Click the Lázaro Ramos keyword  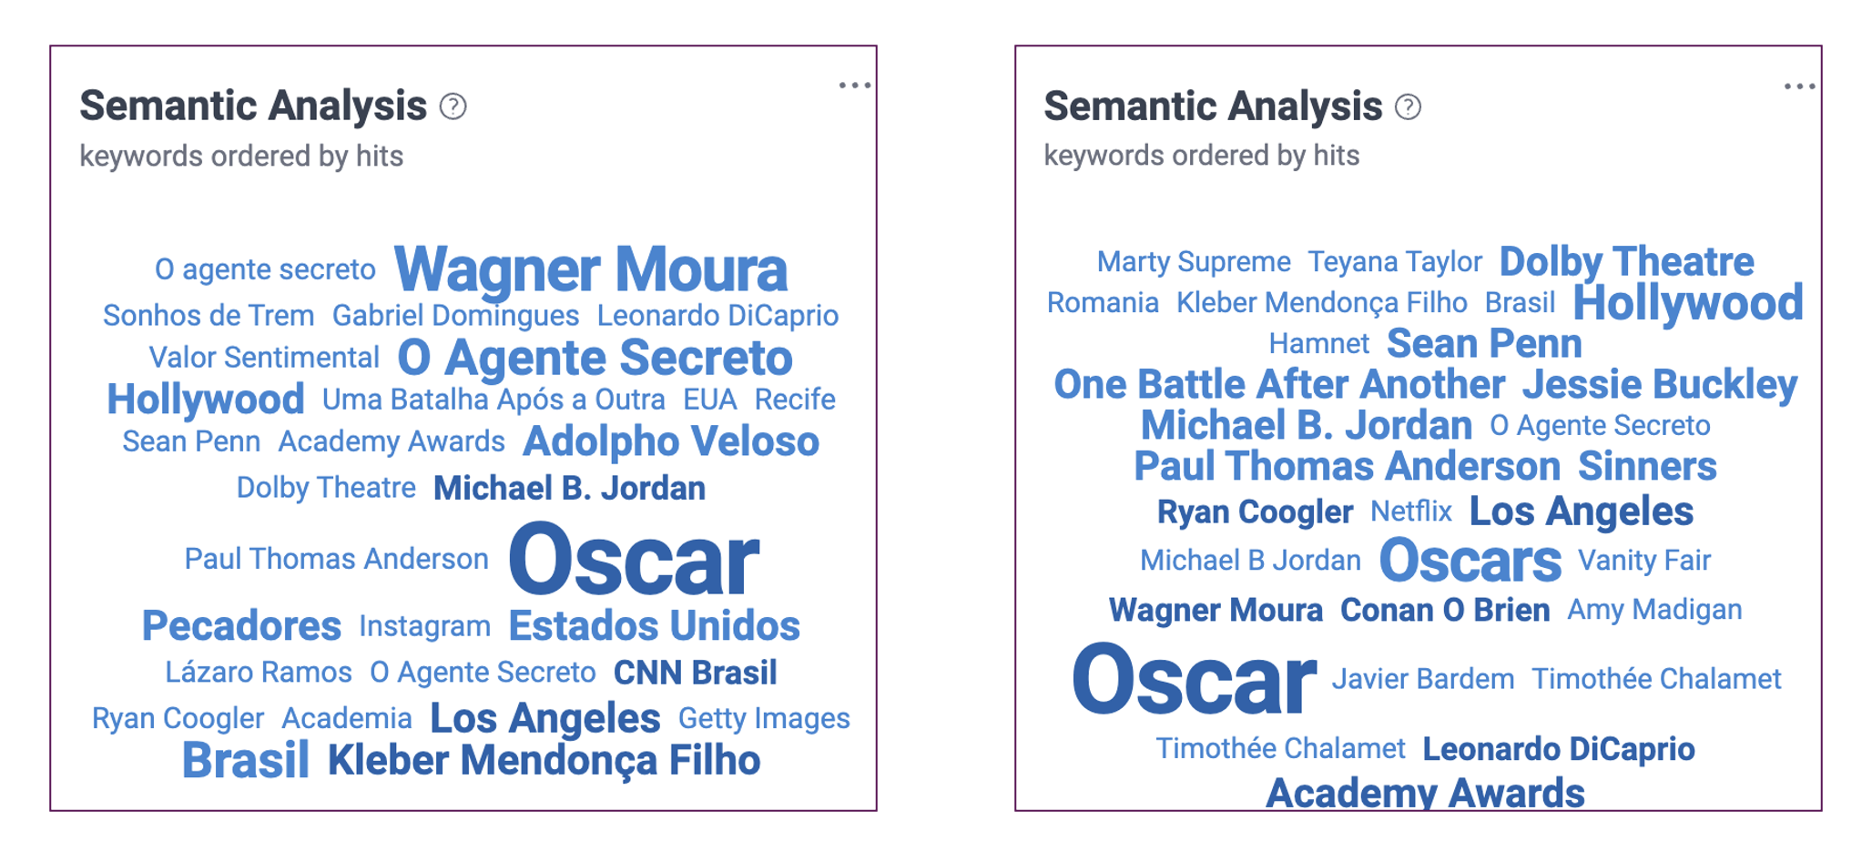point(259,673)
